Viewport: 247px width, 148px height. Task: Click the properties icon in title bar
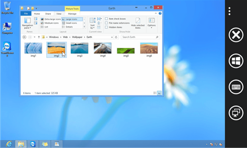coord(28,8)
